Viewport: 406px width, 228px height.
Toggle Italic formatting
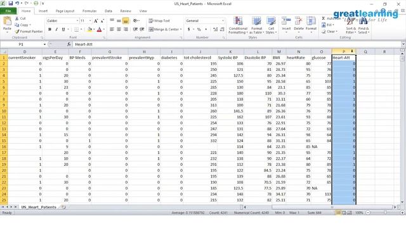click(56, 29)
